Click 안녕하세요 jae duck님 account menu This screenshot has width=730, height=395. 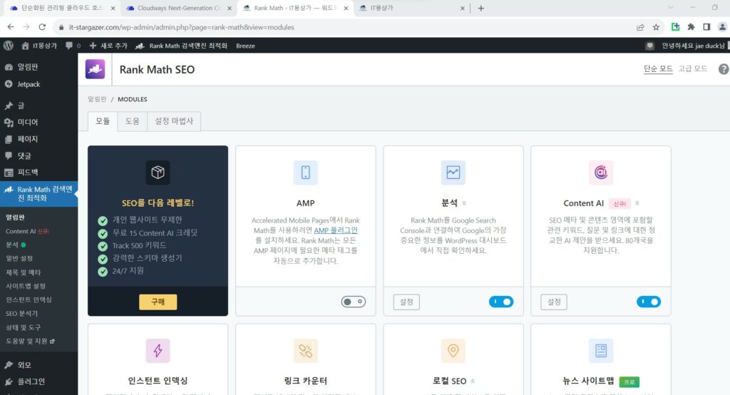coord(693,46)
